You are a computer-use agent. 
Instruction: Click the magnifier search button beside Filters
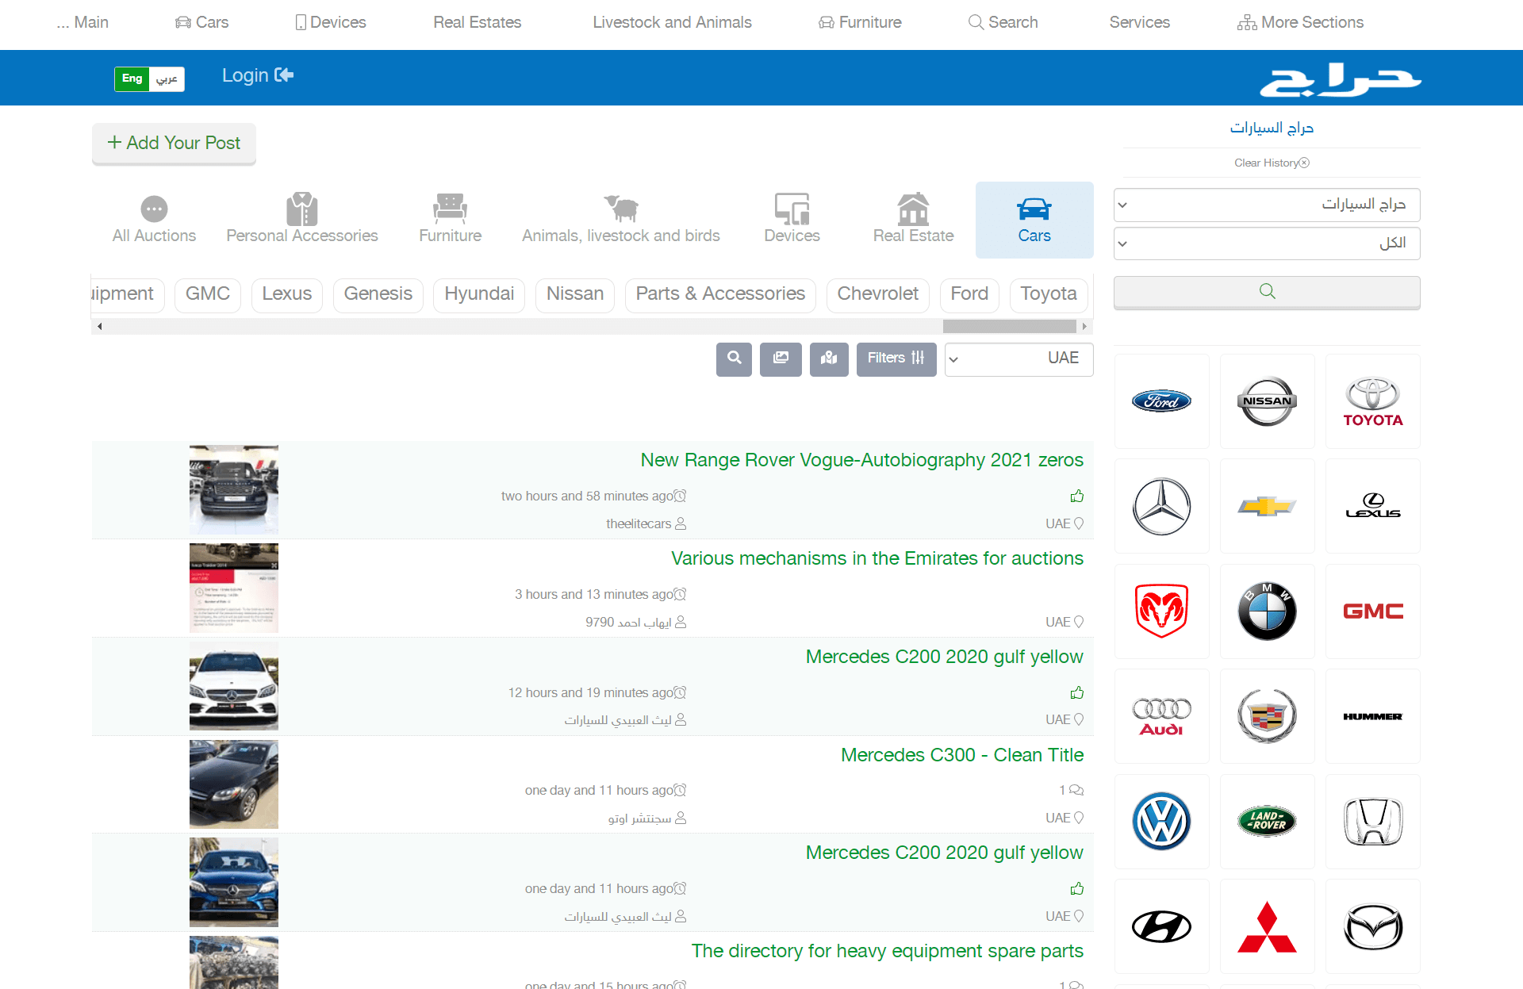coord(734,358)
